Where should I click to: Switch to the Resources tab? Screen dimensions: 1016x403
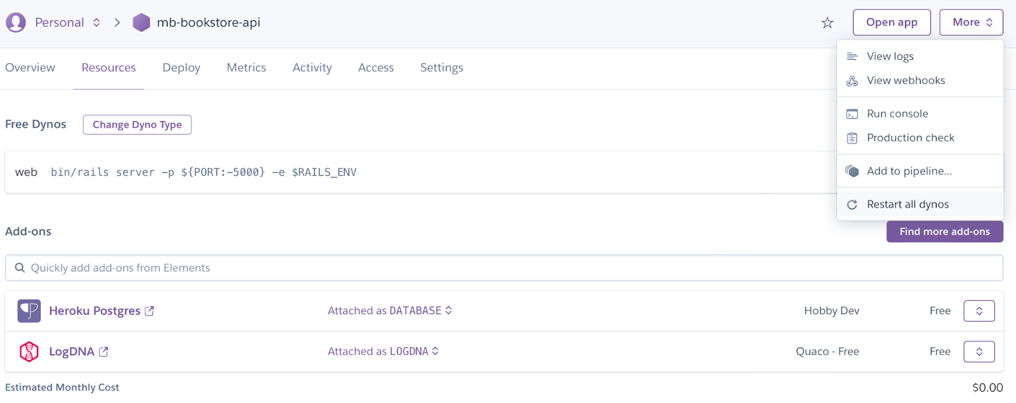pos(109,68)
